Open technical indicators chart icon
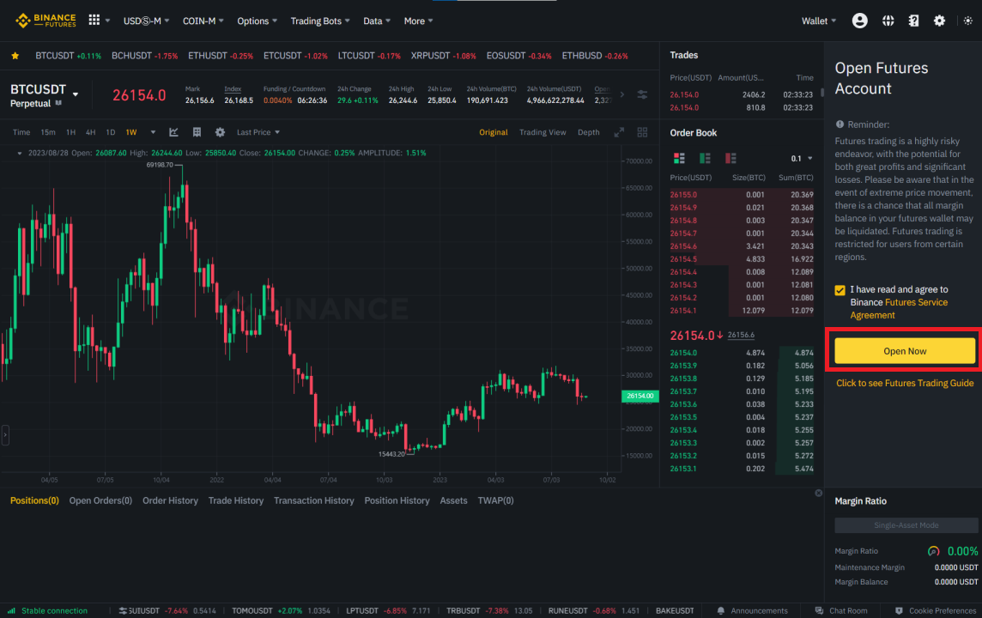The image size is (982, 618). (173, 132)
